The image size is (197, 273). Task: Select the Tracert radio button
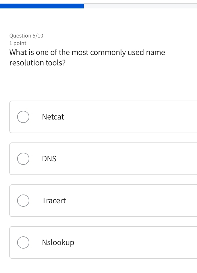[x=23, y=201]
